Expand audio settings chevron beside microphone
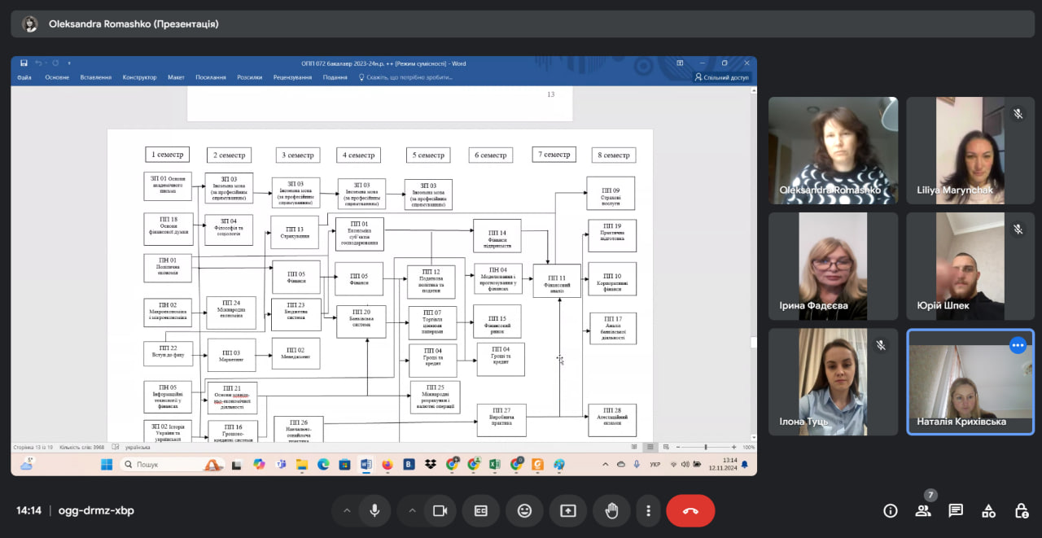 coord(347,511)
